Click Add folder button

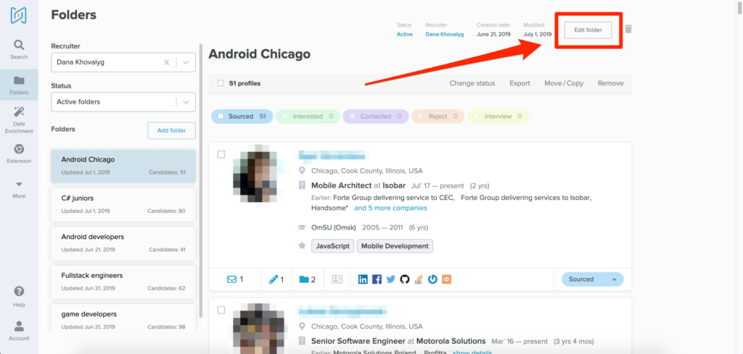click(171, 130)
